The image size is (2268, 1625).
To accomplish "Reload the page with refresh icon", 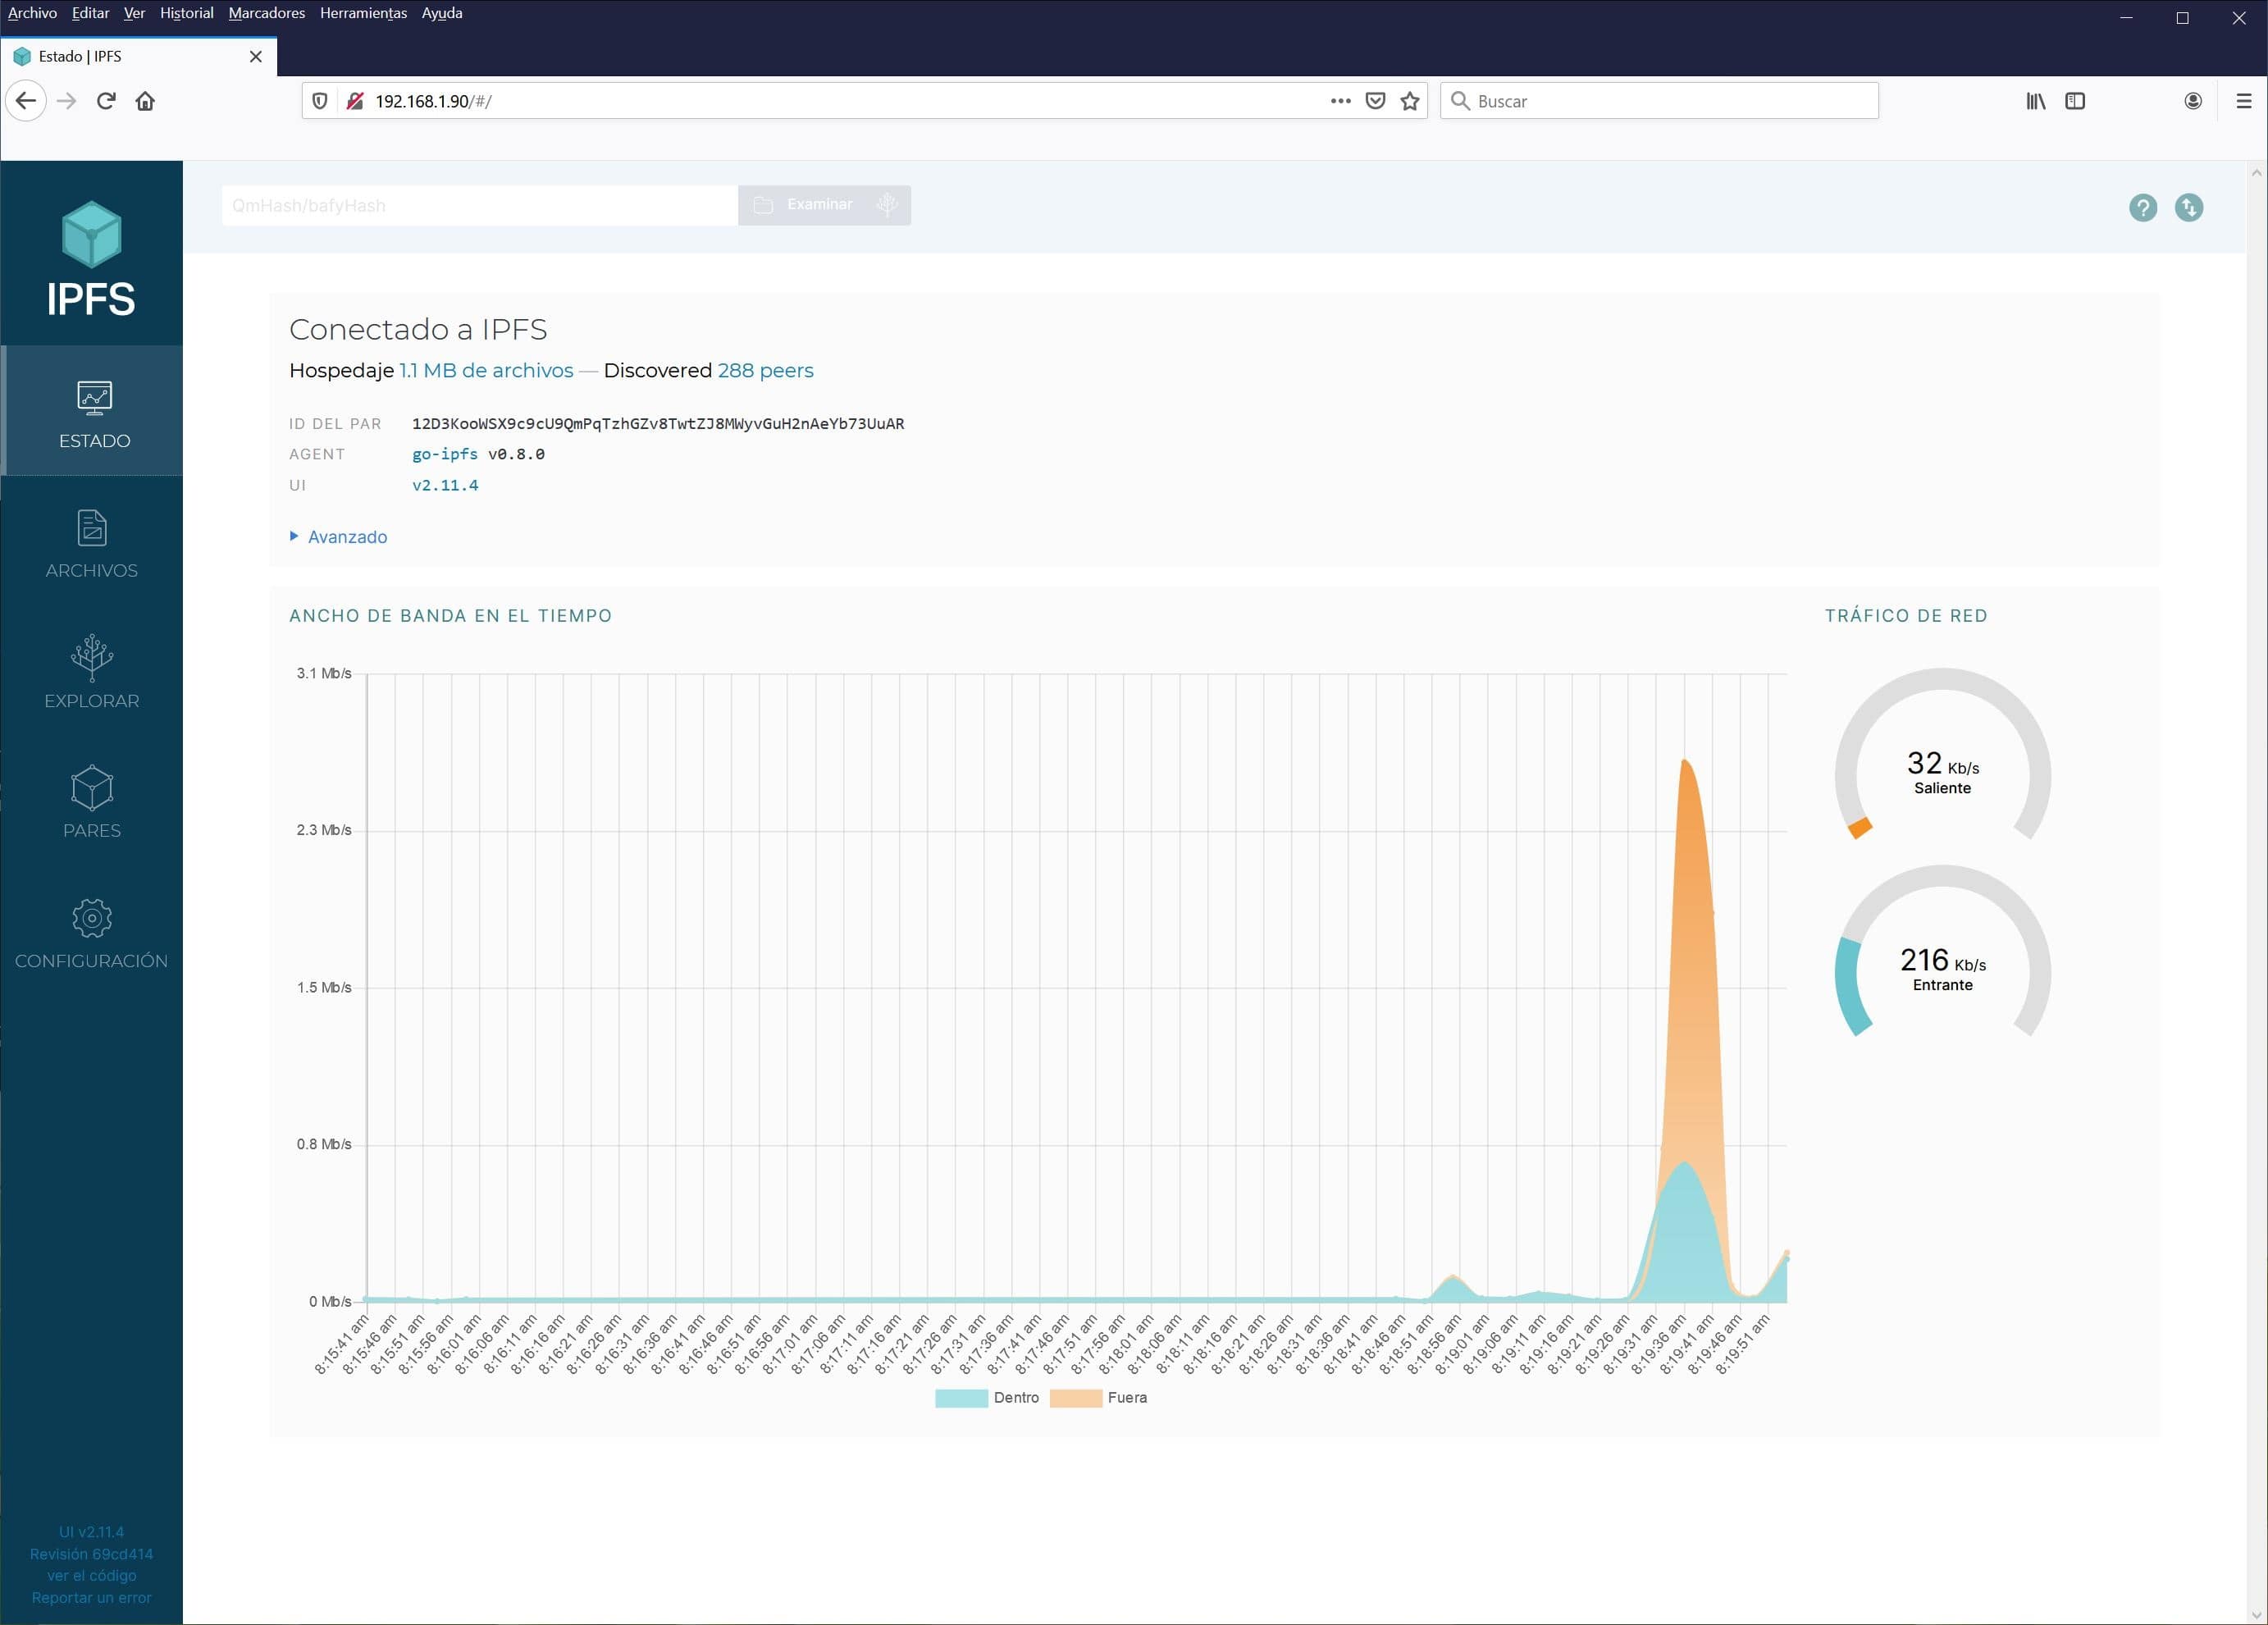I will pyautogui.click(x=106, y=101).
